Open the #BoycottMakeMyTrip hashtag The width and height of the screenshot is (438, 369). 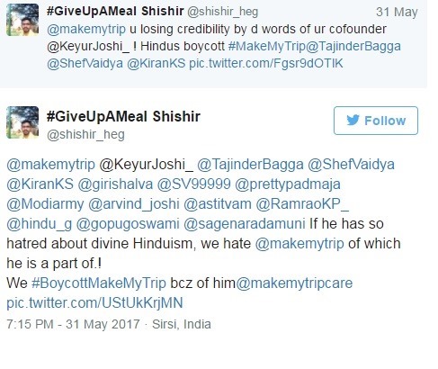pyautogui.click(x=99, y=283)
